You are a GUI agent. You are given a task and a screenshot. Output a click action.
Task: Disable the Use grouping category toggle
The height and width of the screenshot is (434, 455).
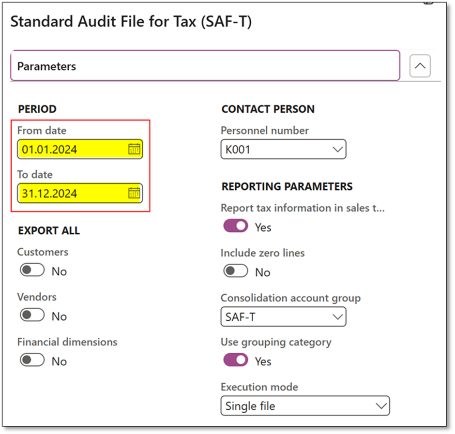coord(235,359)
